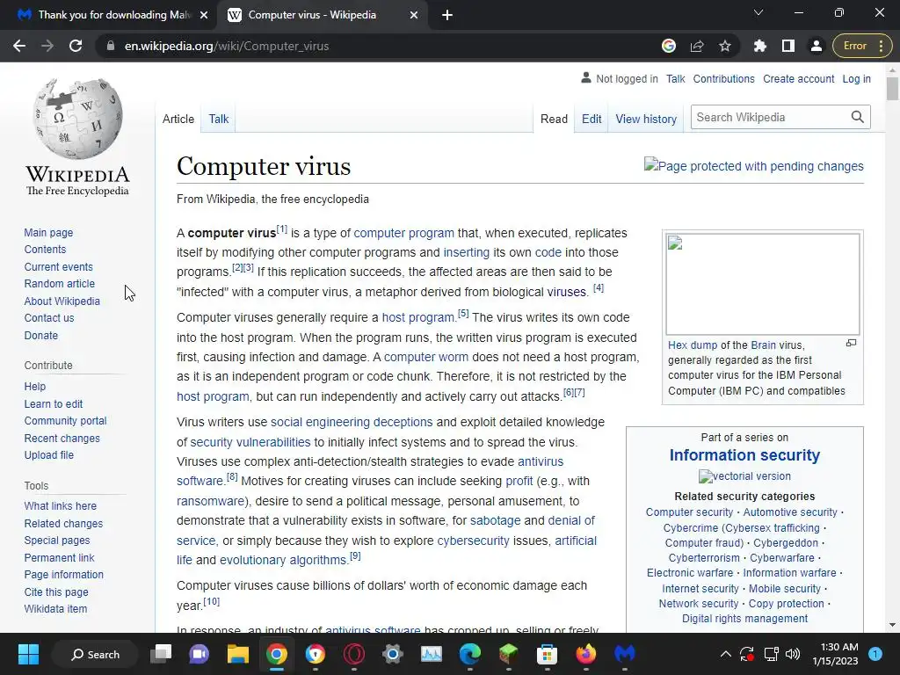The image size is (900, 675).
Task: Click Page protected with pending changes
Action: coord(753,166)
